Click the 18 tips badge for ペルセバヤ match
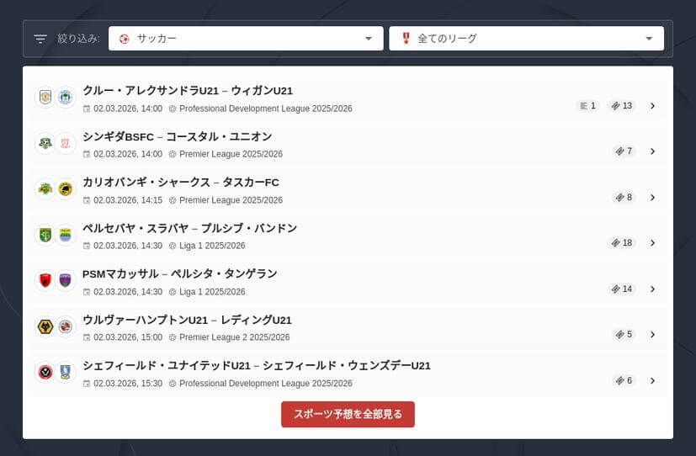696x456 pixels. click(623, 243)
